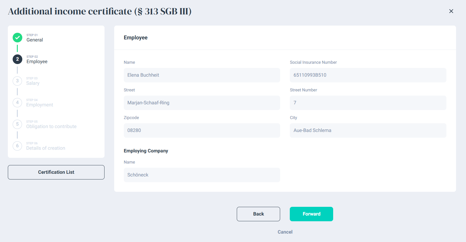Click the Cancel link
Image resolution: width=466 pixels, height=242 pixels.
click(x=285, y=232)
